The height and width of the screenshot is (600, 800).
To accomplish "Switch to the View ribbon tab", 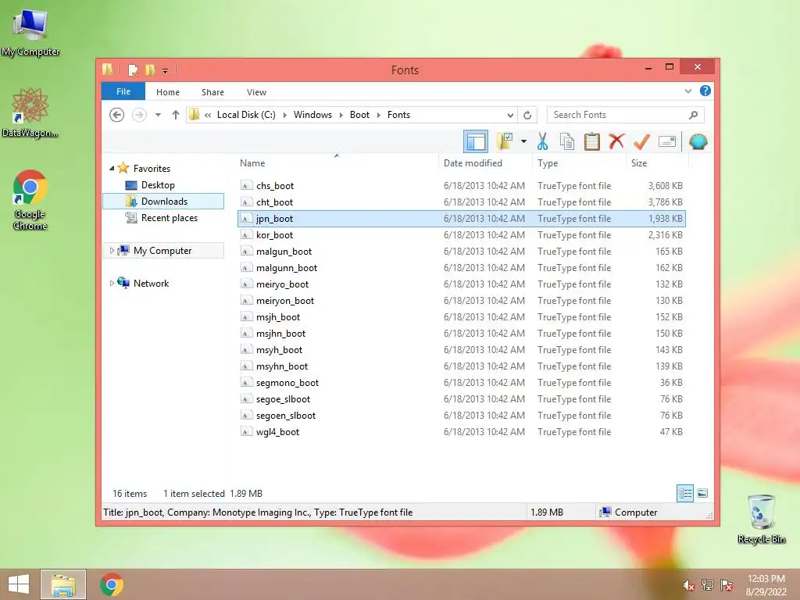I will (256, 92).
